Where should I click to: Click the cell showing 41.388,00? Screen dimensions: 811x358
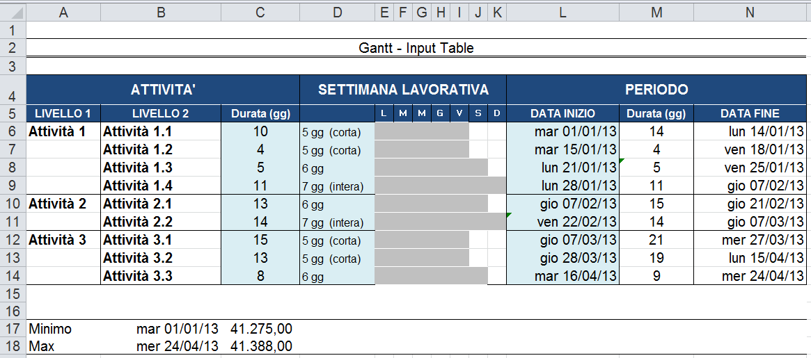click(260, 346)
